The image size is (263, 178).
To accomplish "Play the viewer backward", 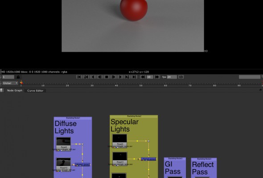I will tap(93, 77).
